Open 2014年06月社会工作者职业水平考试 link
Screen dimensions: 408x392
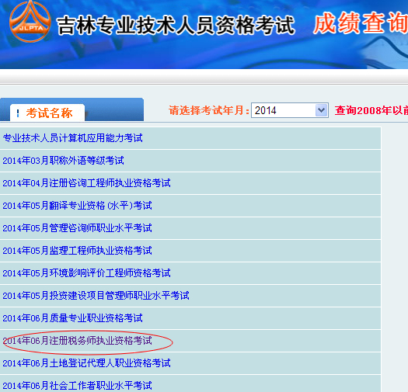77,385
